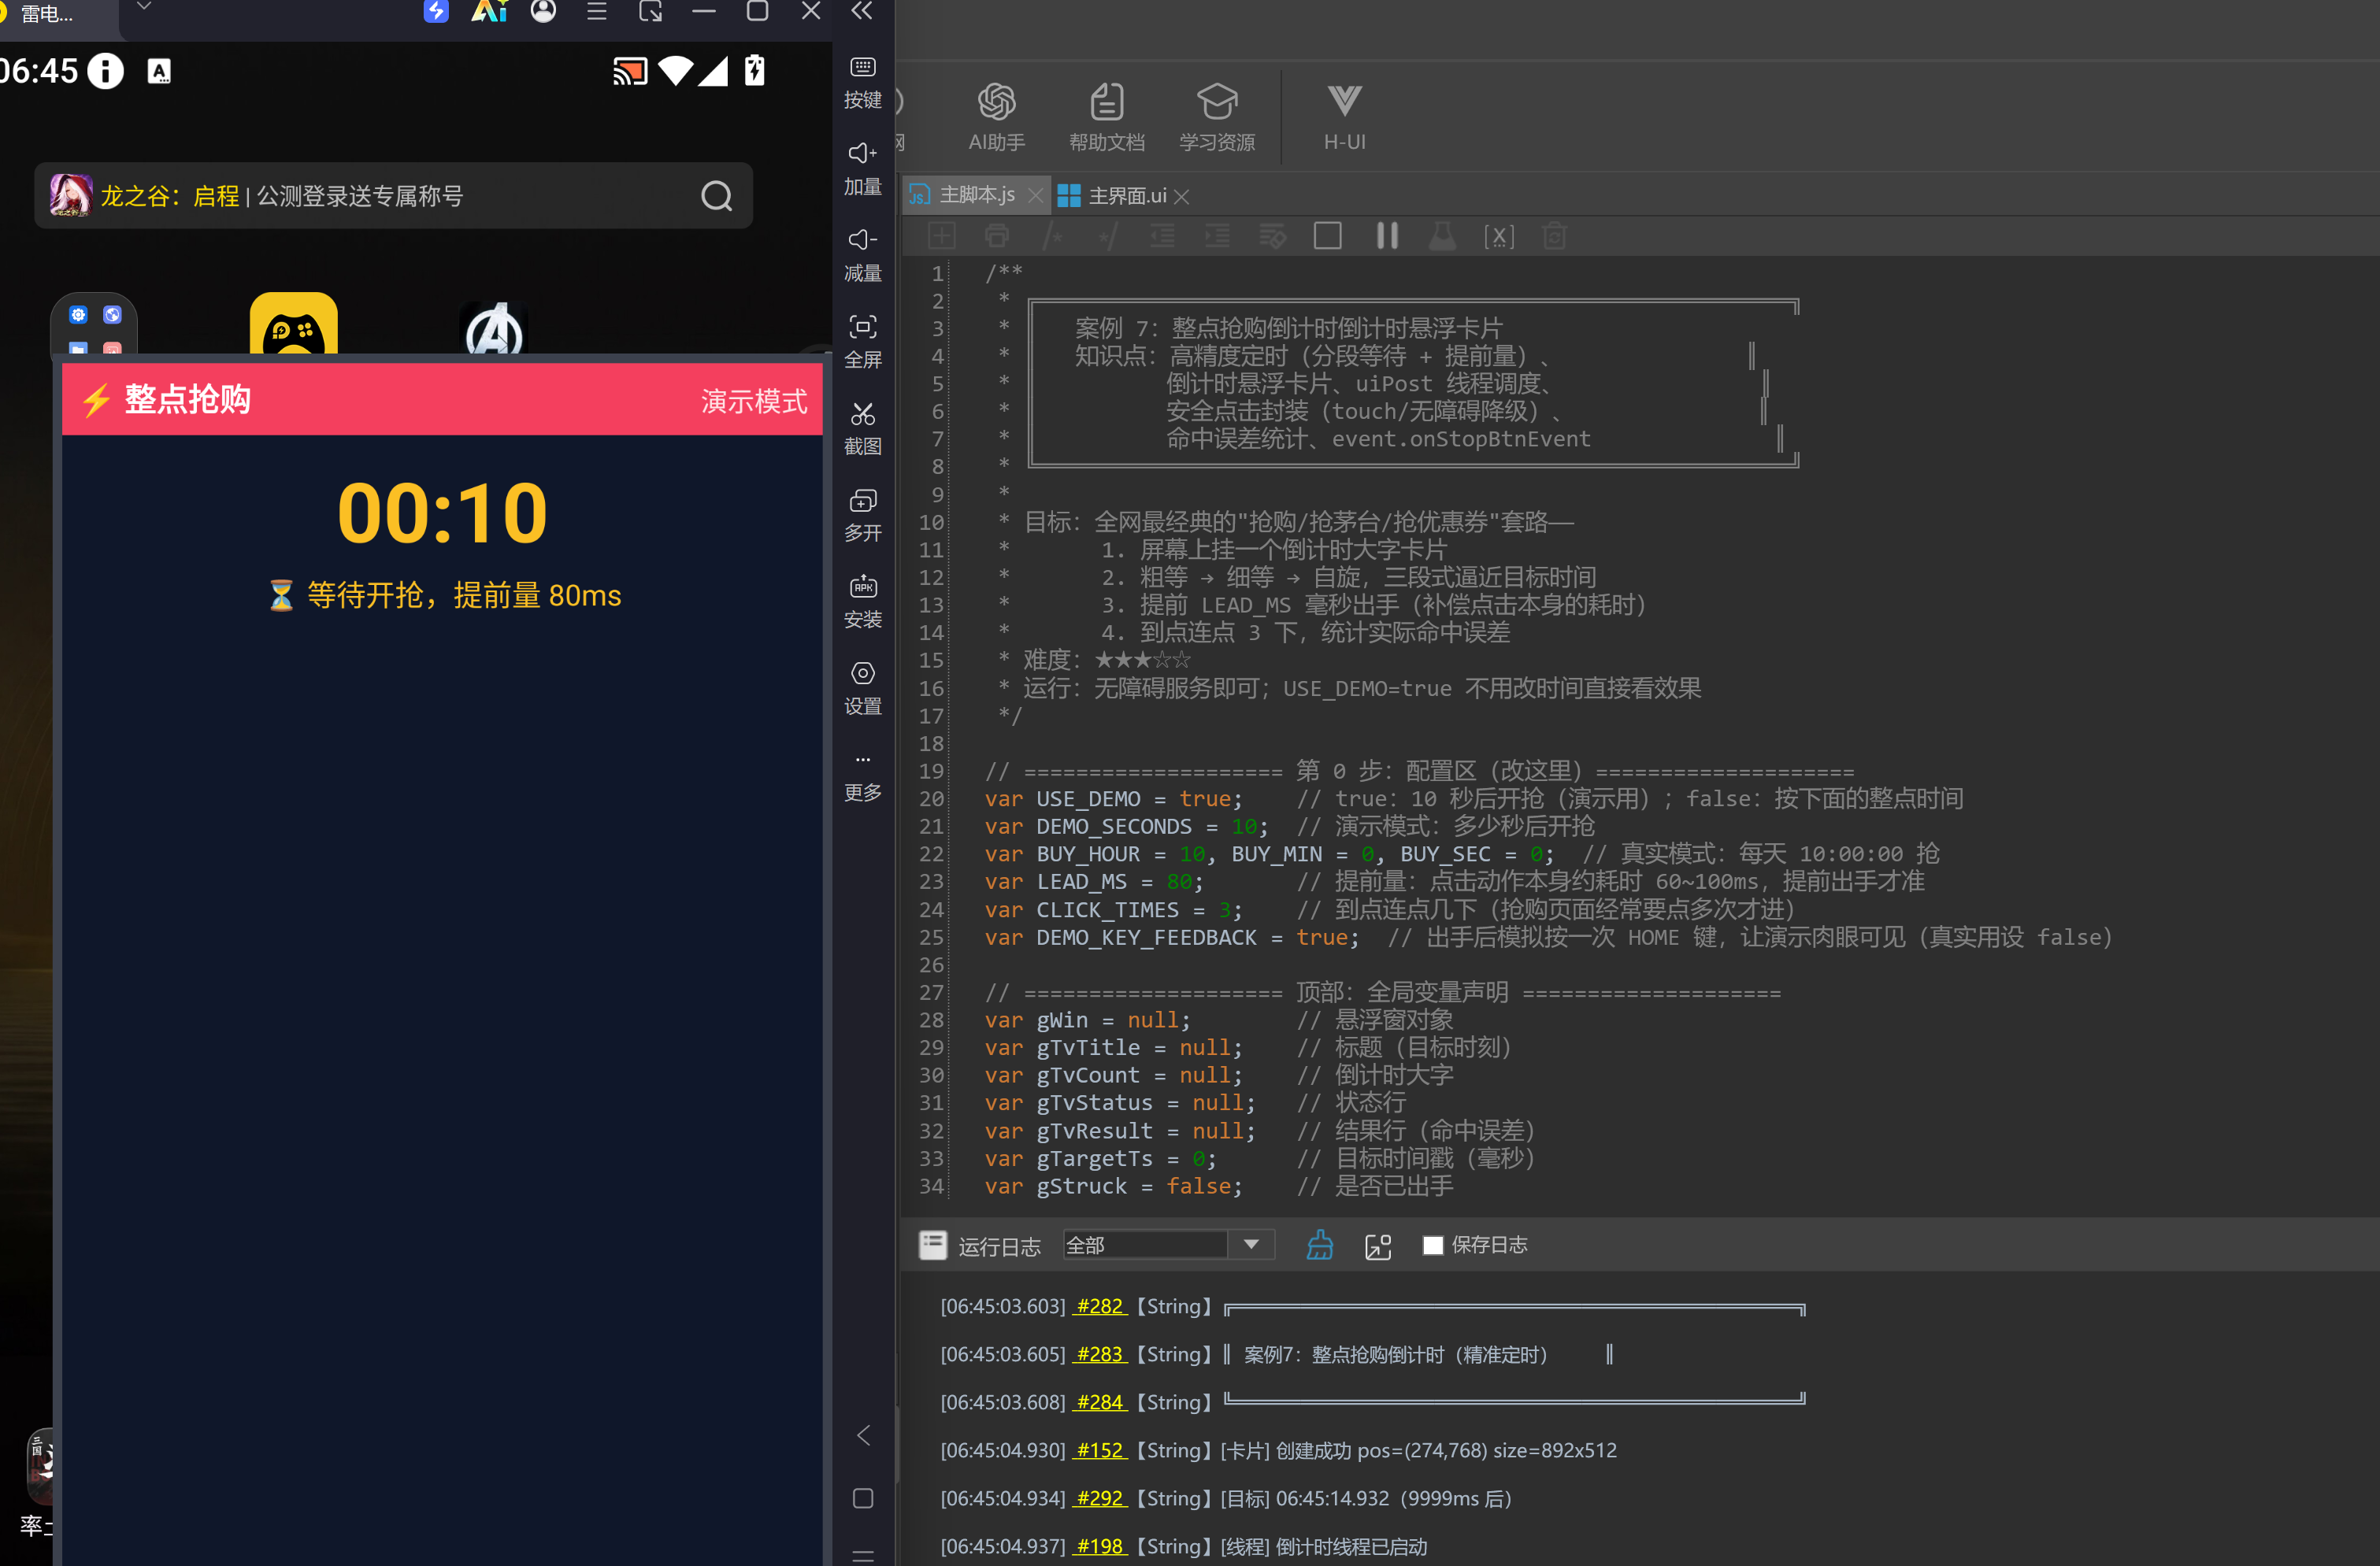
Task: Open the H-UI designer
Action: click(x=1344, y=117)
